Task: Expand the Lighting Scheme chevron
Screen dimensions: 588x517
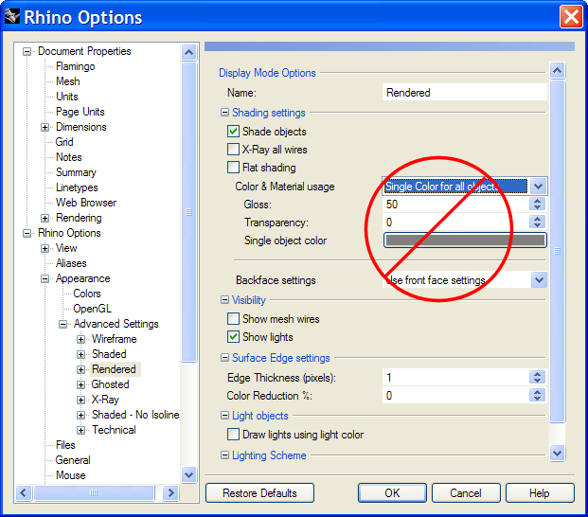Action: point(557,454)
